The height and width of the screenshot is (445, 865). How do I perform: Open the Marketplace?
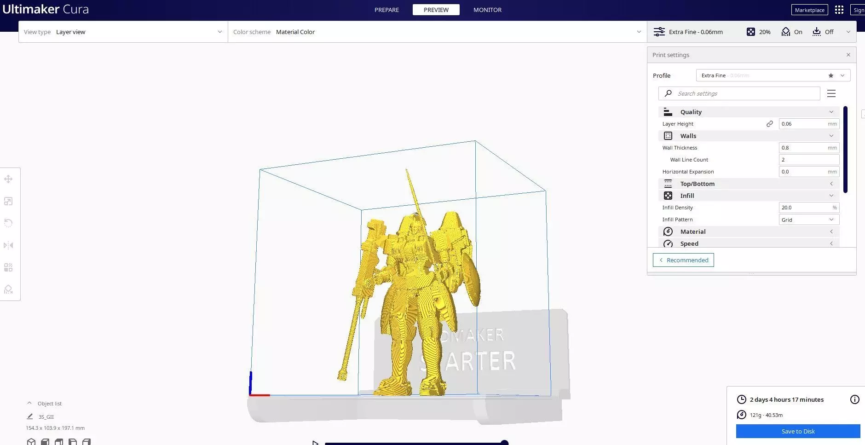[809, 10]
